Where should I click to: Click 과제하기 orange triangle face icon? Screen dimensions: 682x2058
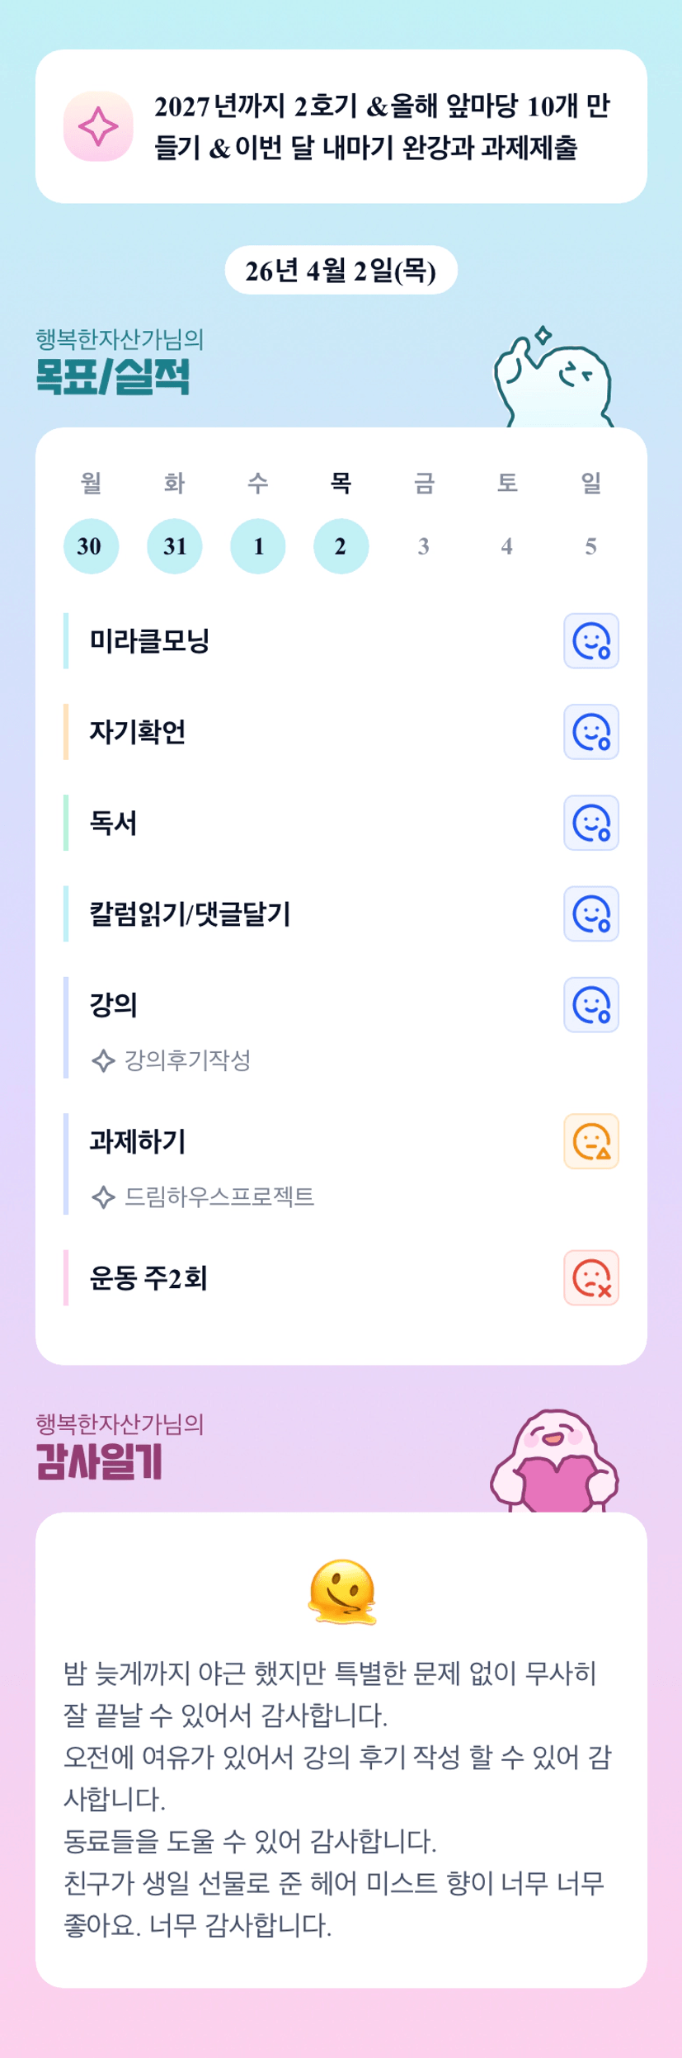[x=590, y=1141]
